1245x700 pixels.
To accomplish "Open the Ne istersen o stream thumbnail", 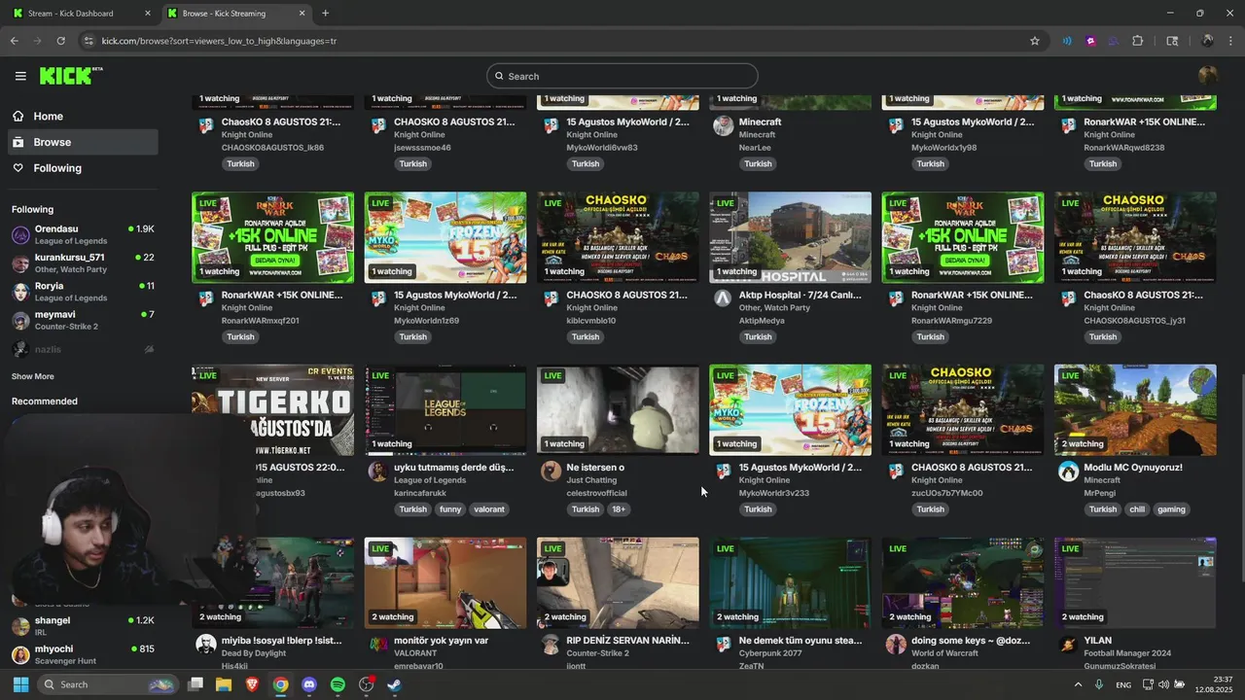I will (618, 409).
